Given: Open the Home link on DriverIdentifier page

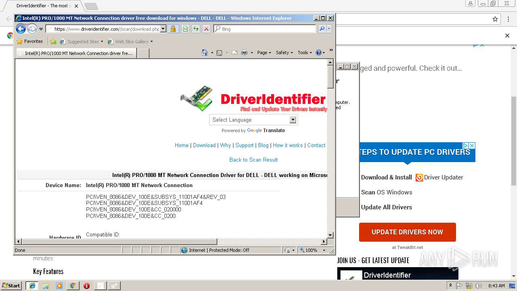Looking at the screenshot, I should pos(182,145).
